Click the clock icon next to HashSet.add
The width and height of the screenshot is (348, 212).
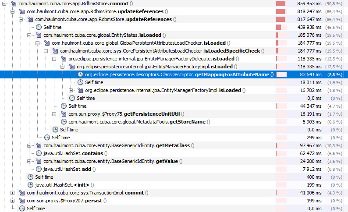click(38, 169)
